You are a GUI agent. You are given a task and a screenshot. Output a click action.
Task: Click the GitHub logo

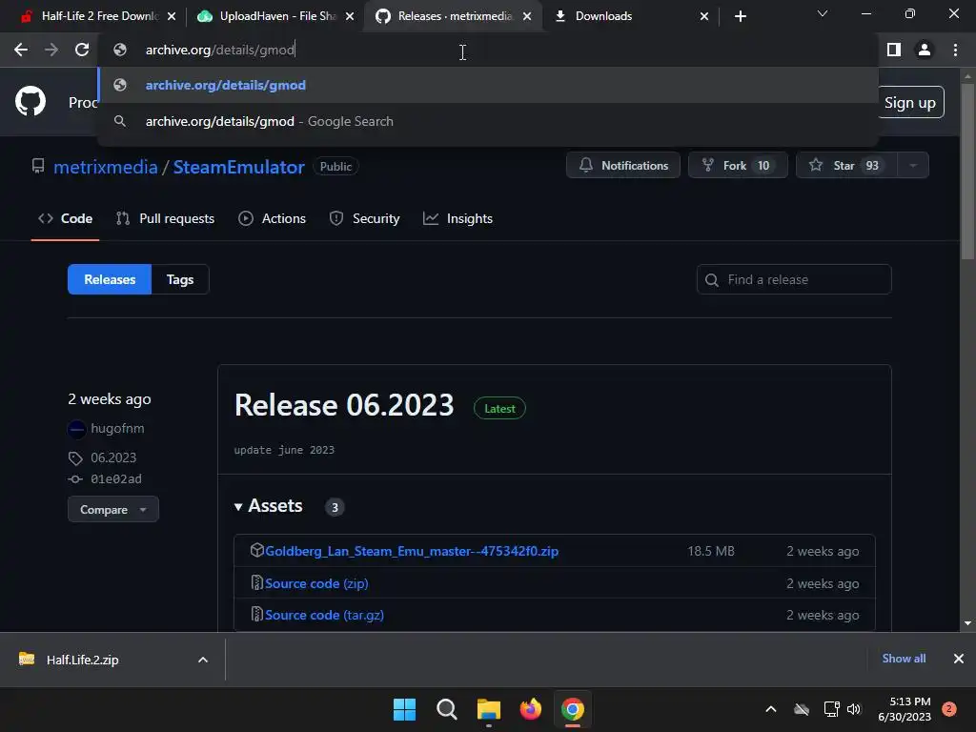click(x=30, y=101)
